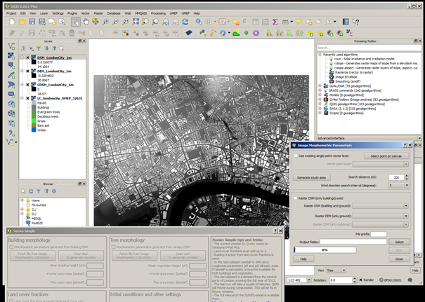Open Raster DEM (only ground) dropdown
The height and width of the screenshot is (302, 425).
point(380,216)
